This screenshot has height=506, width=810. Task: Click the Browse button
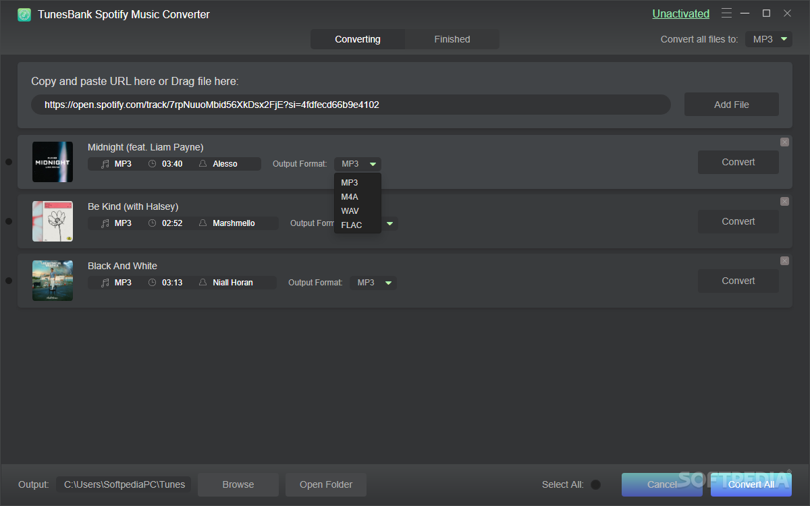[x=238, y=484]
